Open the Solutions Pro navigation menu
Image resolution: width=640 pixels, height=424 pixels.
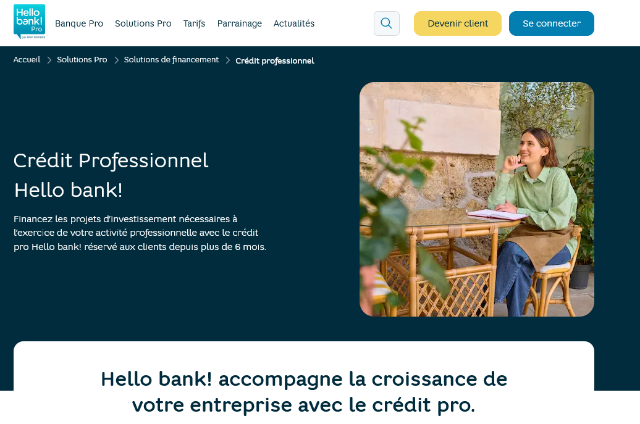143,23
